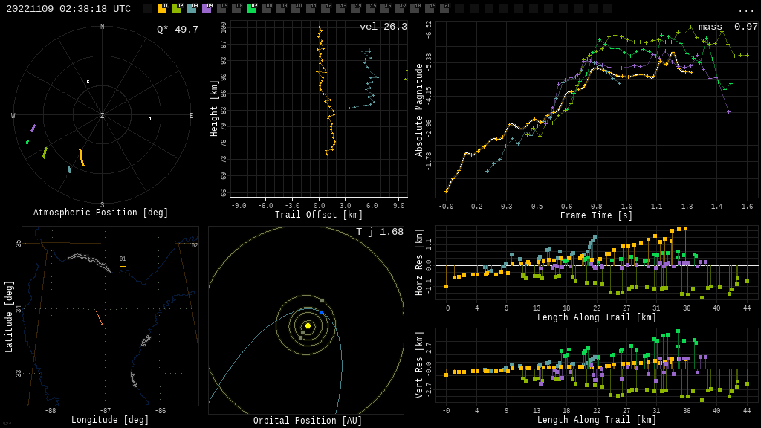This screenshot has height=428, width=761.
Task: Select the Atmospheric Position [deg] plot title
Action: (x=101, y=213)
